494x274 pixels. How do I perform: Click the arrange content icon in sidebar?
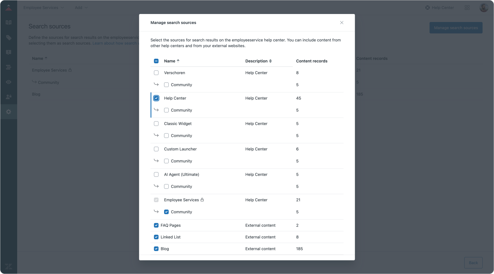[x=9, y=67]
